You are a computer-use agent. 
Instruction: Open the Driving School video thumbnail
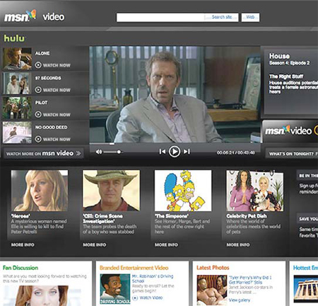[x=114, y=289]
